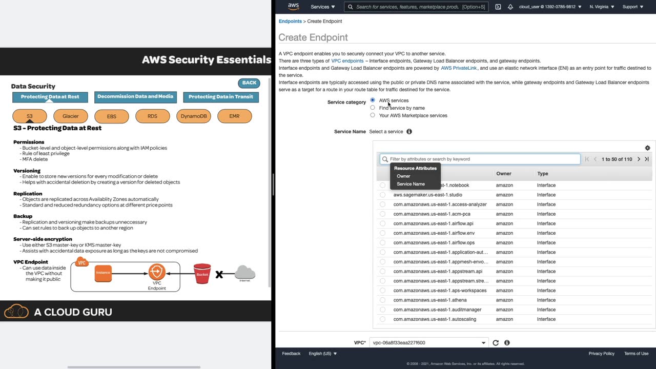Open the notifications bell icon

pyautogui.click(x=510, y=7)
